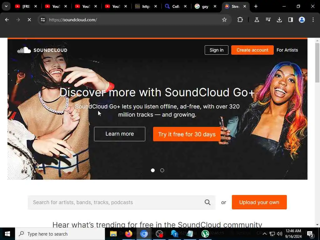Viewport: 320px width, 240px height.
Task: Click the search magnifier icon in SoundCloud
Action: point(207,202)
